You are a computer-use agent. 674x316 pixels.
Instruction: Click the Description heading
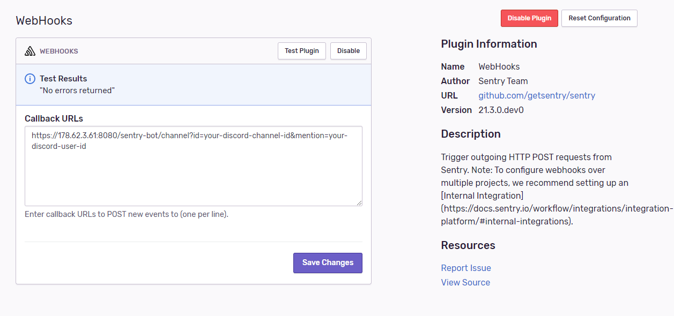(x=471, y=134)
